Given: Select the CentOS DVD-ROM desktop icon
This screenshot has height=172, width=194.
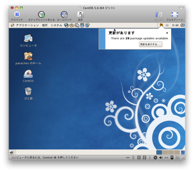Looking at the screenshot, I should pyautogui.click(x=28, y=76).
